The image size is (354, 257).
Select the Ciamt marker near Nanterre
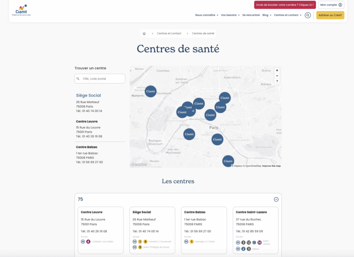point(150,92)
